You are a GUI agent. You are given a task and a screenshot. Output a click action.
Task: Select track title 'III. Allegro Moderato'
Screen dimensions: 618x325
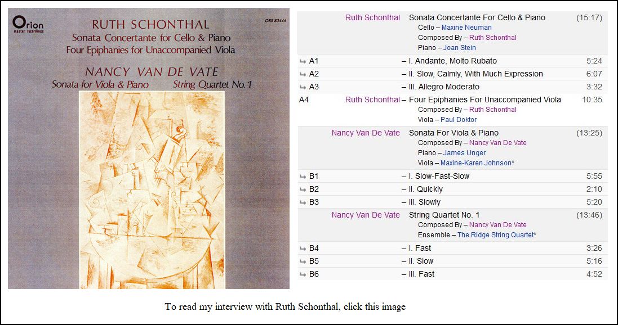pos(444,87)
